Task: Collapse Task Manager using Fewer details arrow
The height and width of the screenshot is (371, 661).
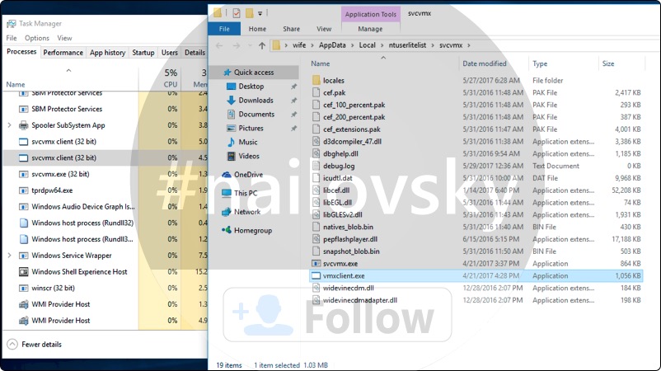Action: pos(12,345)
